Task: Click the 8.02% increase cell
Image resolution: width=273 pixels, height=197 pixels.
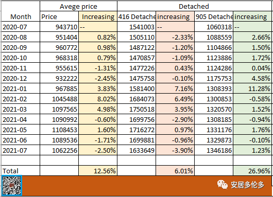Action: coord(98,99)
